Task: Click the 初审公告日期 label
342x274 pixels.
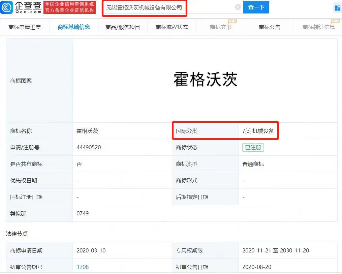Action: coord(192,267)
